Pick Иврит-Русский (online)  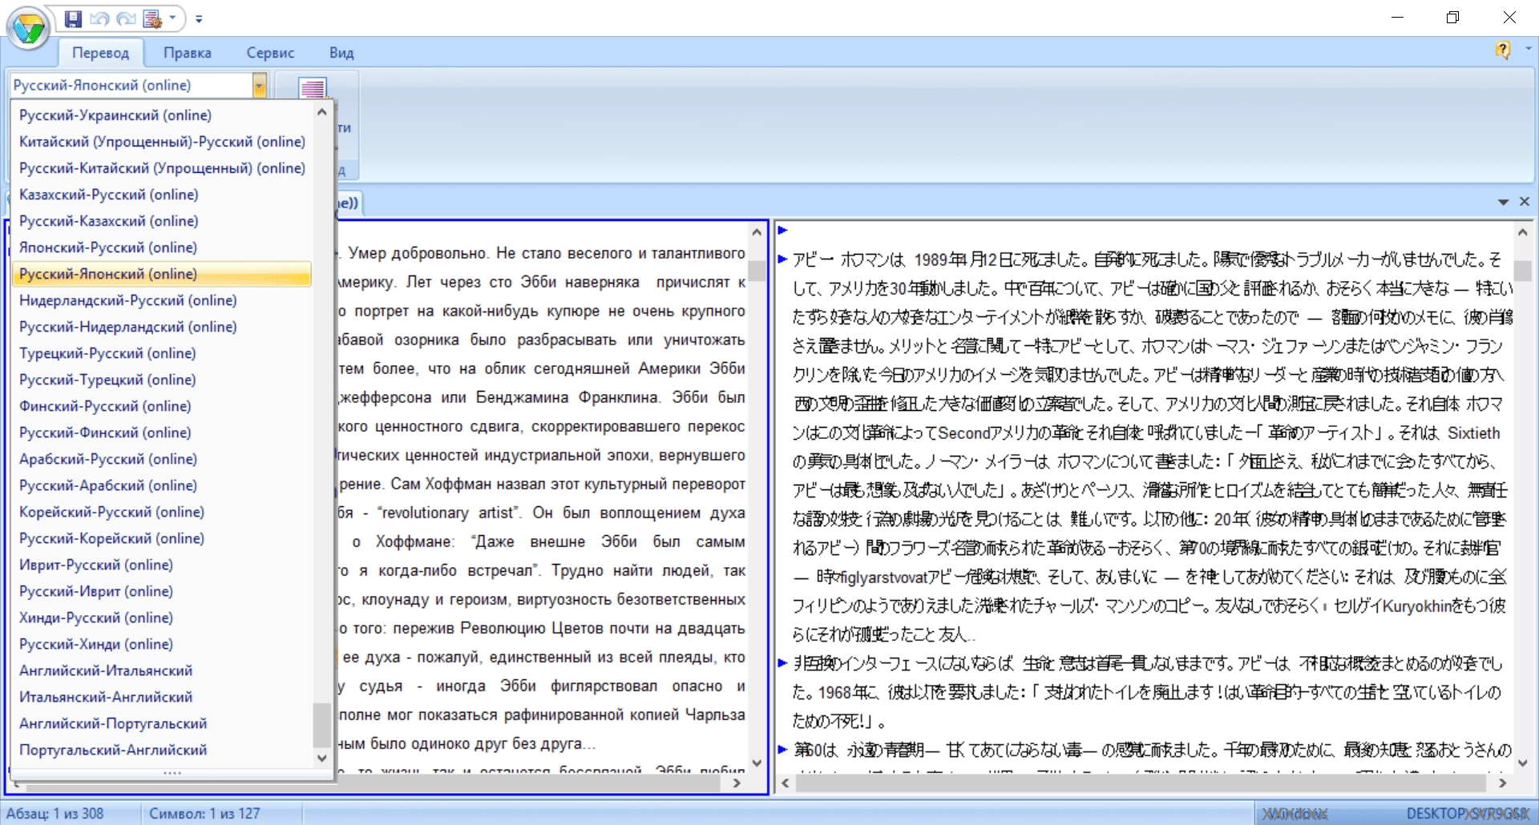(x=162, y=565)
